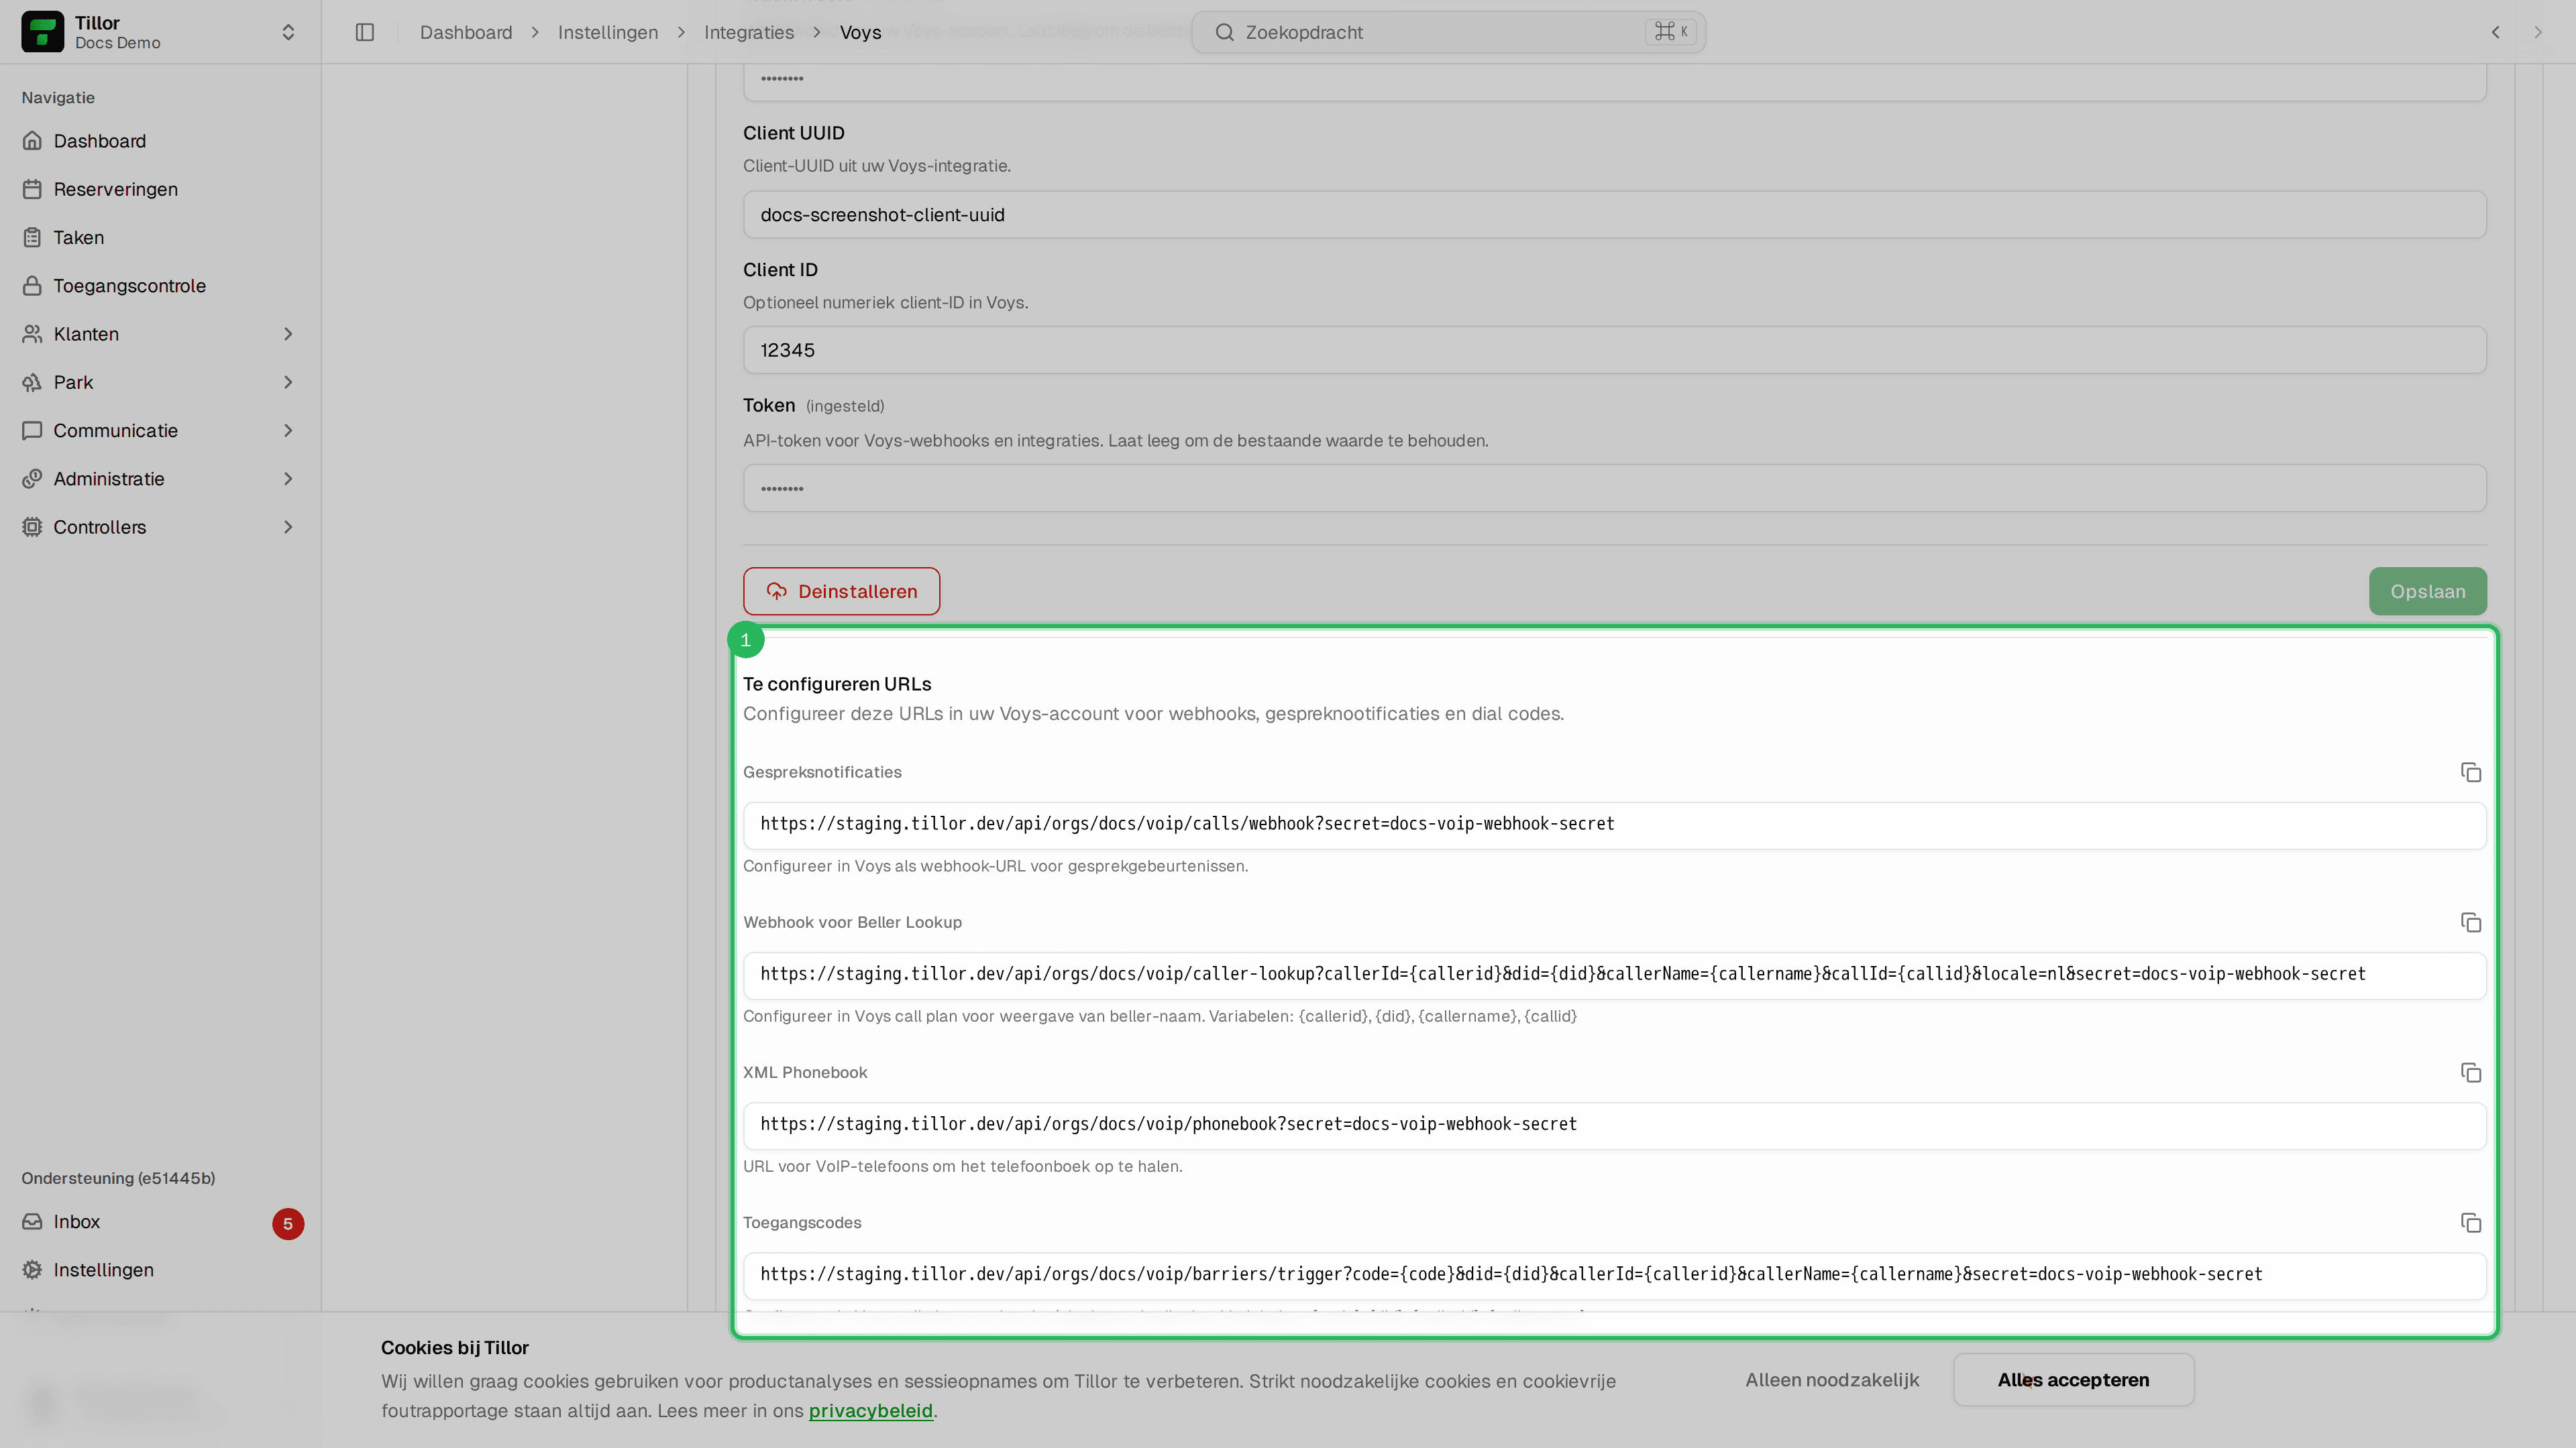Select the calls/webhook URL field
The width and height of the screenshot is (2576, 1448).
tap(1614, 825)
